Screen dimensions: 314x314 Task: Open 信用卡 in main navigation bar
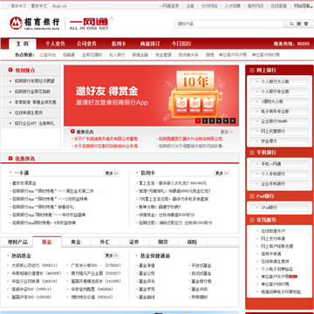click(x=119, y=44)
